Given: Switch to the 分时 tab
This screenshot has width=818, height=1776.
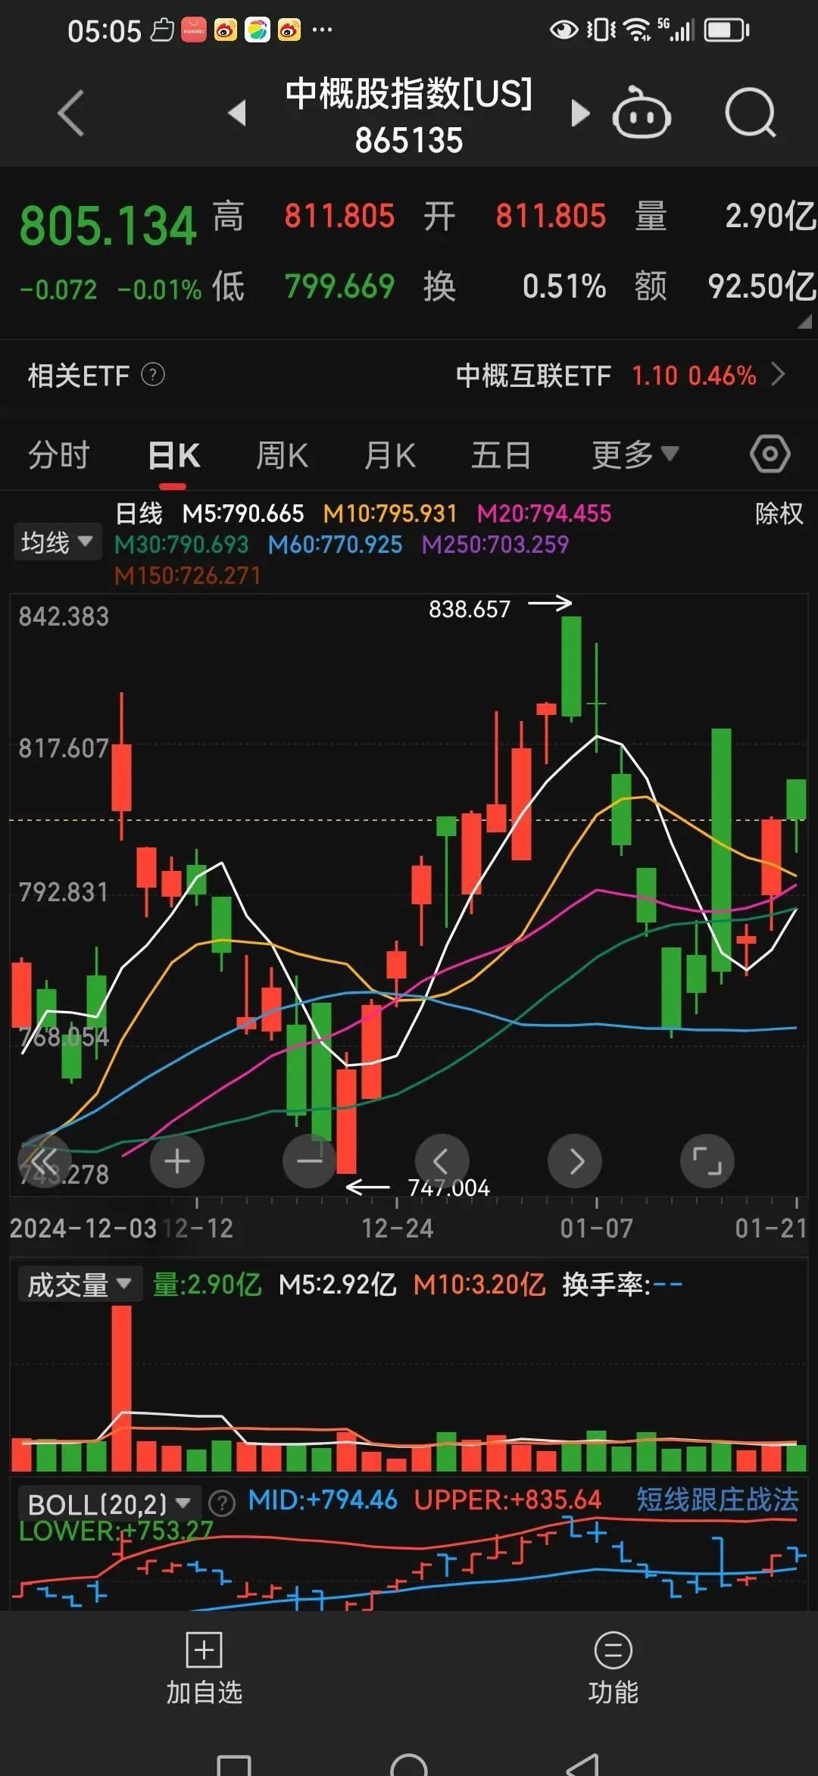Looking at the screenshot, I should (x=59, y=456).
